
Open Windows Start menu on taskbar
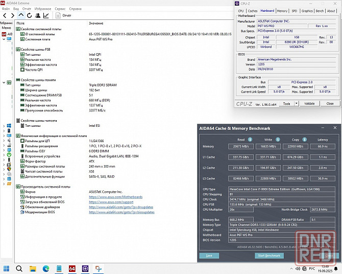pyautogui.click(x=7, y=268)
